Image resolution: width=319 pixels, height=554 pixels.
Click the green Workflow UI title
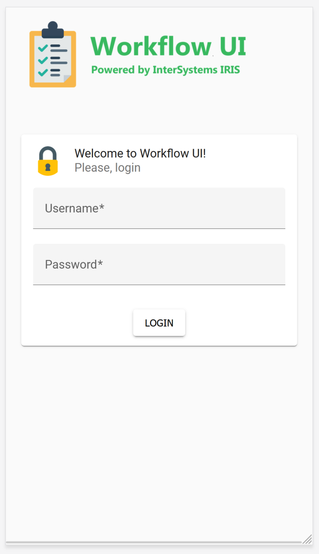(168, 46)
